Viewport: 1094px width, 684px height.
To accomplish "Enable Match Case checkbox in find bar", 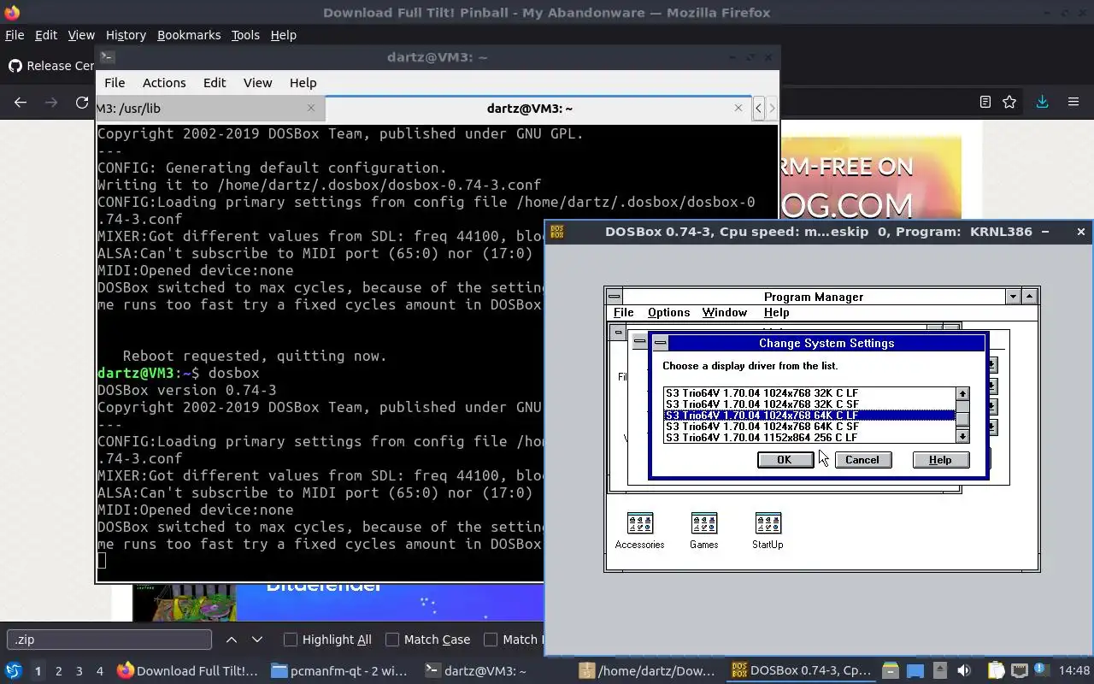I will [392, 639].
